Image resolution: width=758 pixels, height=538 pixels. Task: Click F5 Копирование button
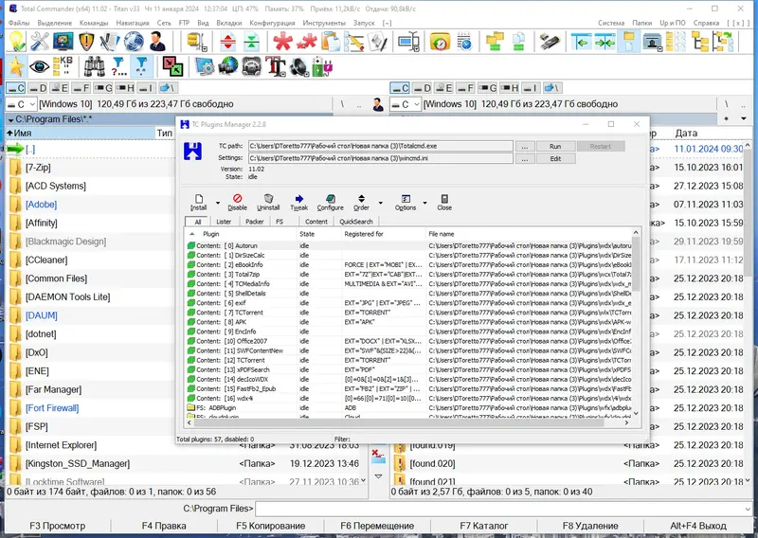[x=271, y=526]
